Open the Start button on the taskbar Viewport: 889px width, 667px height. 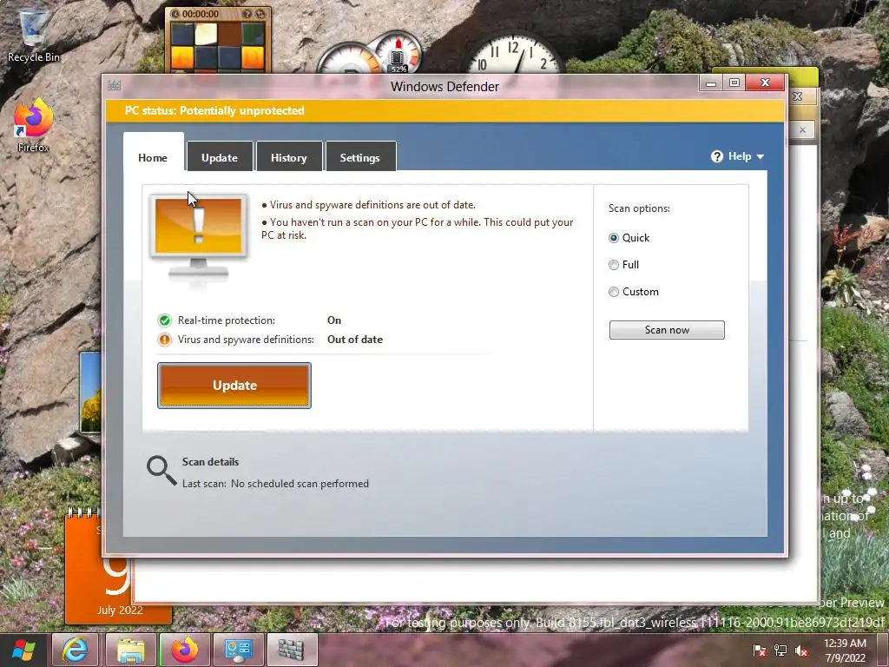click(x=23, y=650)
